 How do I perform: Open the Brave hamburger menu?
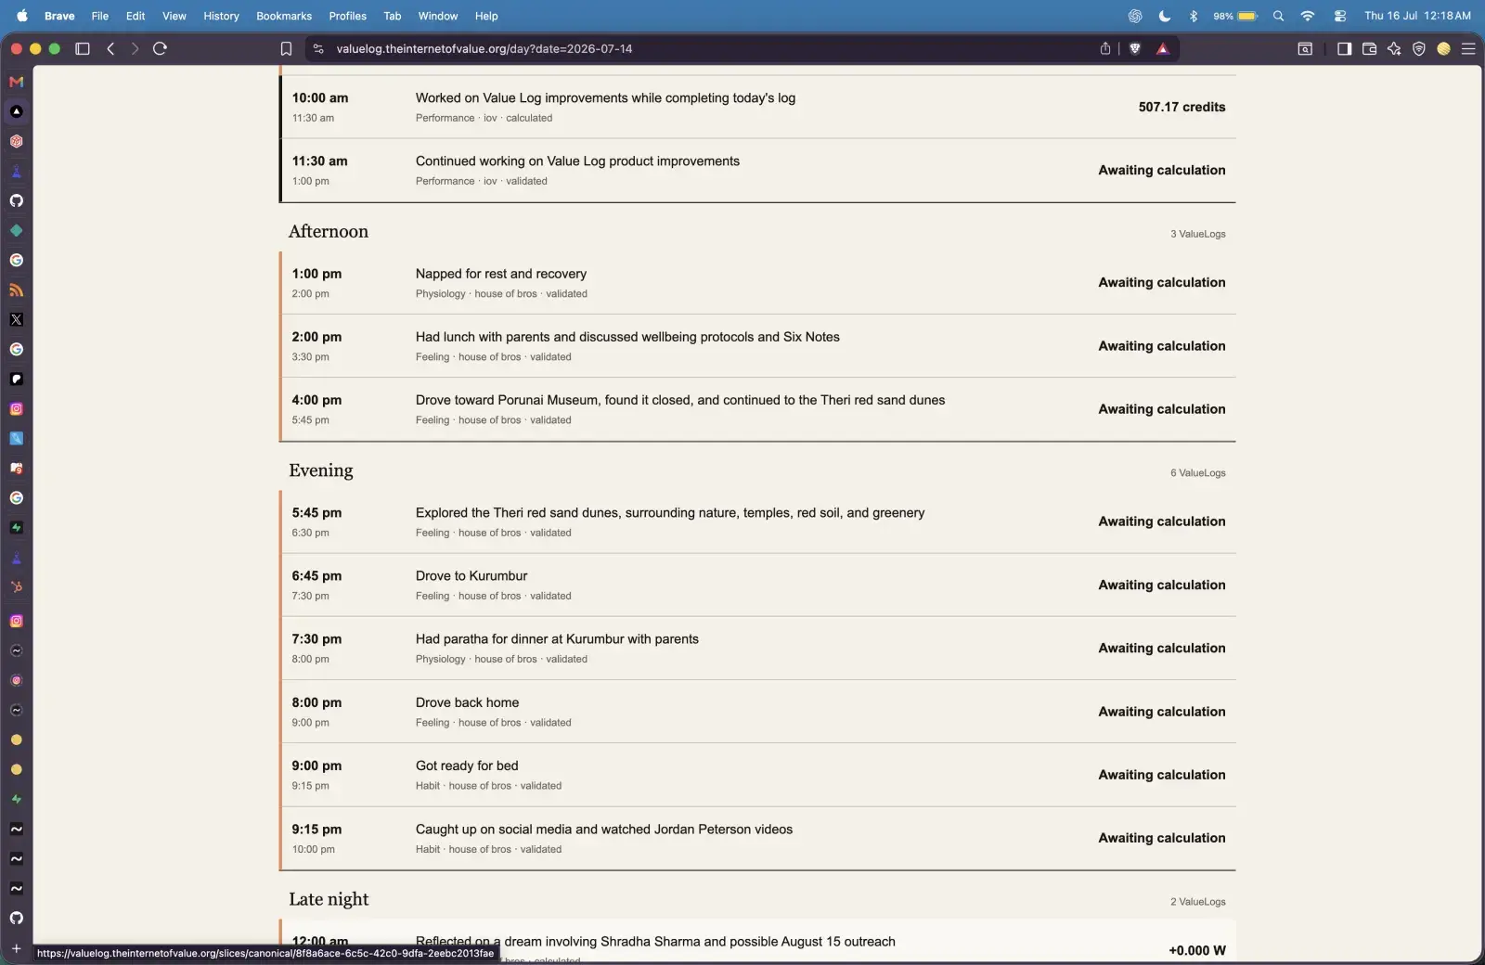(1468, 48)
